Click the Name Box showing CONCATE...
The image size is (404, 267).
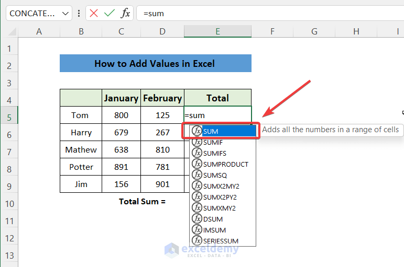point(33,13)
